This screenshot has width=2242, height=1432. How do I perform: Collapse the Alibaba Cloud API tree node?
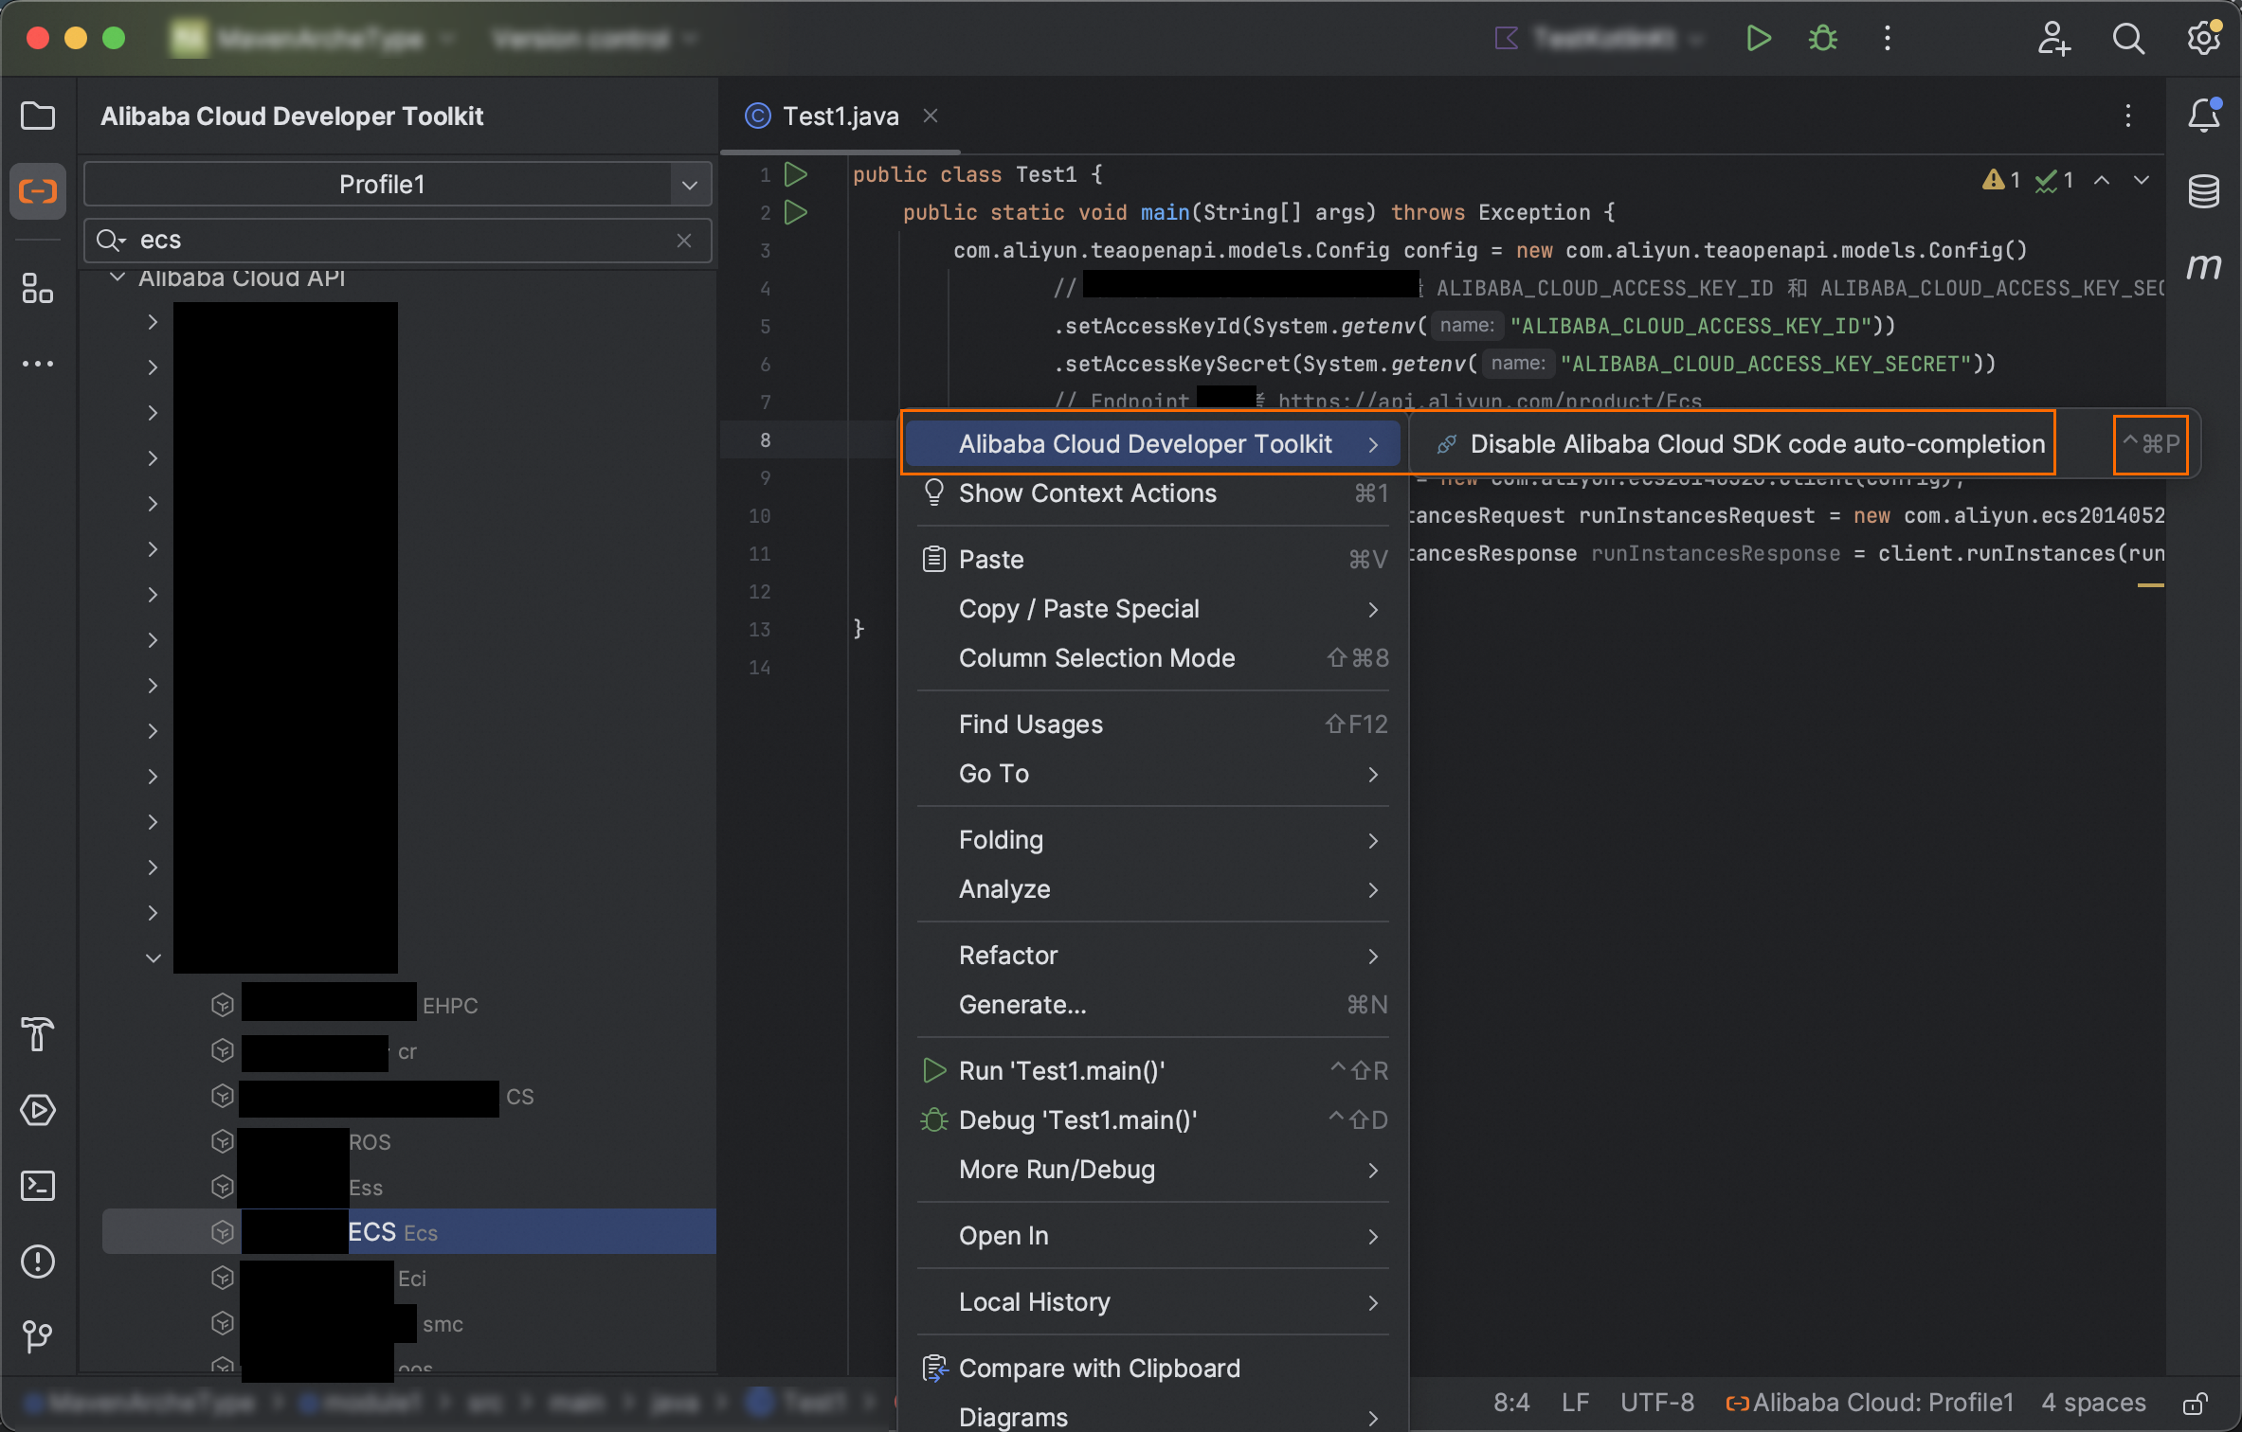[x=118, y=277]
